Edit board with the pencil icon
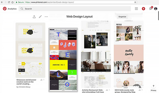The image size is (159, 93). (x=40, y=17)
